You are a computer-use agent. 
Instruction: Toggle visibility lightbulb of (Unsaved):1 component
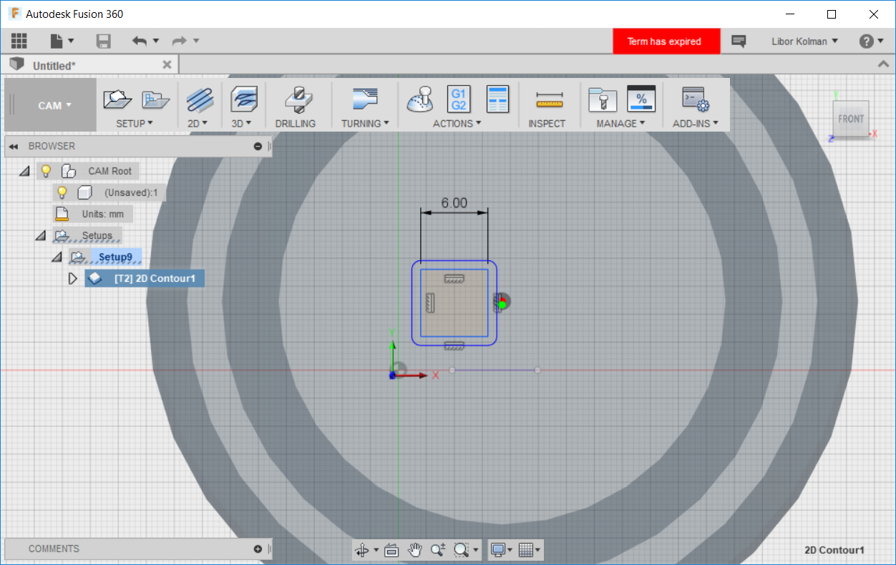pos(62,192)
